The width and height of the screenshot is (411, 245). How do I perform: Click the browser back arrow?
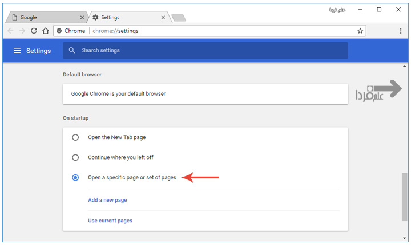click(10, 31)
